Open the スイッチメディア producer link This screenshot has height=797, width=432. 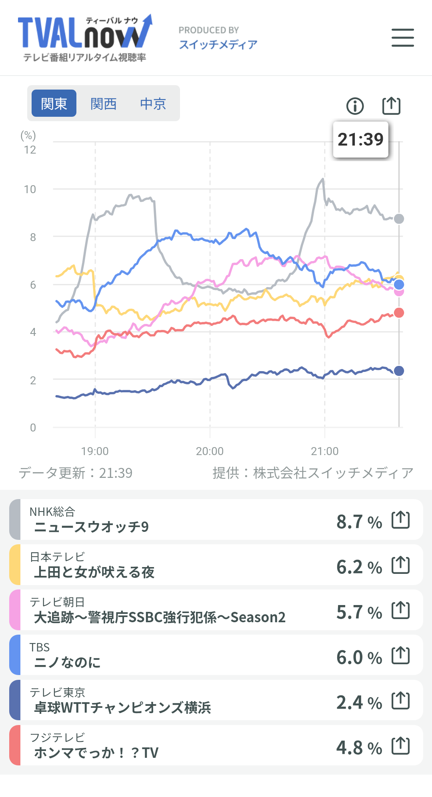click(x=218, y=44)
